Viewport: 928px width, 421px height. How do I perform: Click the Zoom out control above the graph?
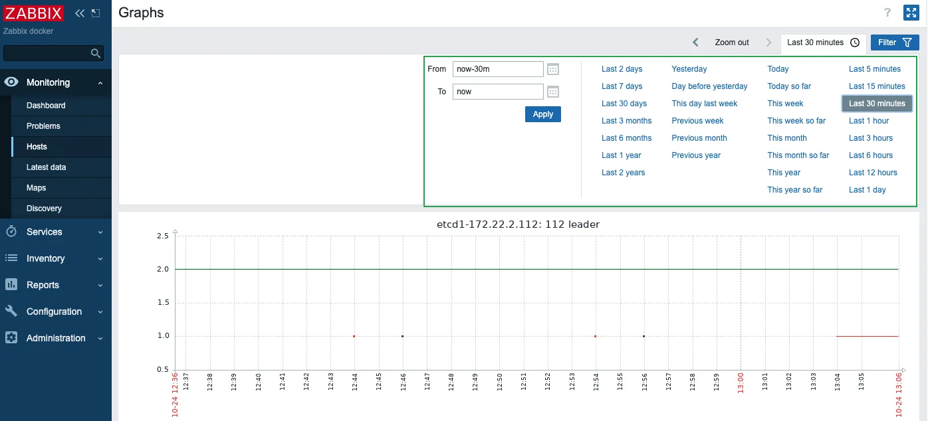coord(731,42)
